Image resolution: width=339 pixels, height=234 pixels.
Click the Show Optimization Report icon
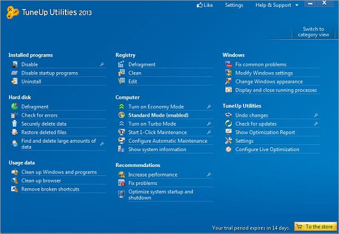click(x=228, y=132)
